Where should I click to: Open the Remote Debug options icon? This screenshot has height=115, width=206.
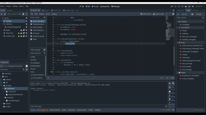coord(182,6)
